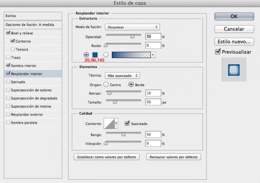Screen dimensions: 260x183
Task: Click the Ruido slider handle
Action: click(106, 45)
